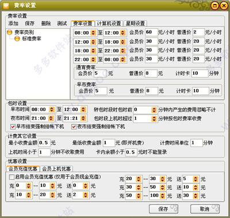Screen dimensions: 230x218
Task: Click spinner on 充 50 recharge amount
Action: point(139,196)
